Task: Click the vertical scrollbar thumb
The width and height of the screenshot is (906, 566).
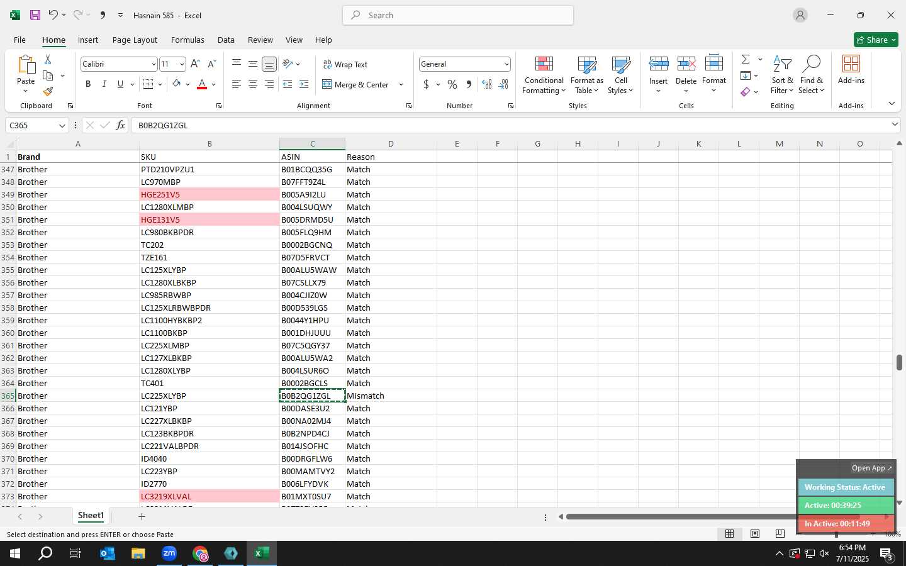Action: (x=899, y=362)
